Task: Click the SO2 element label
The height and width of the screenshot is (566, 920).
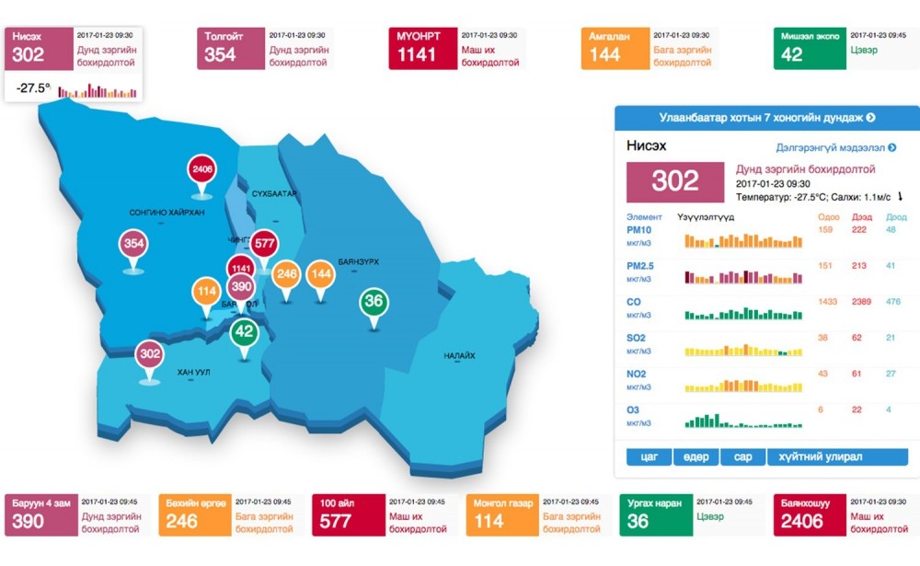Action: point(636,338)
